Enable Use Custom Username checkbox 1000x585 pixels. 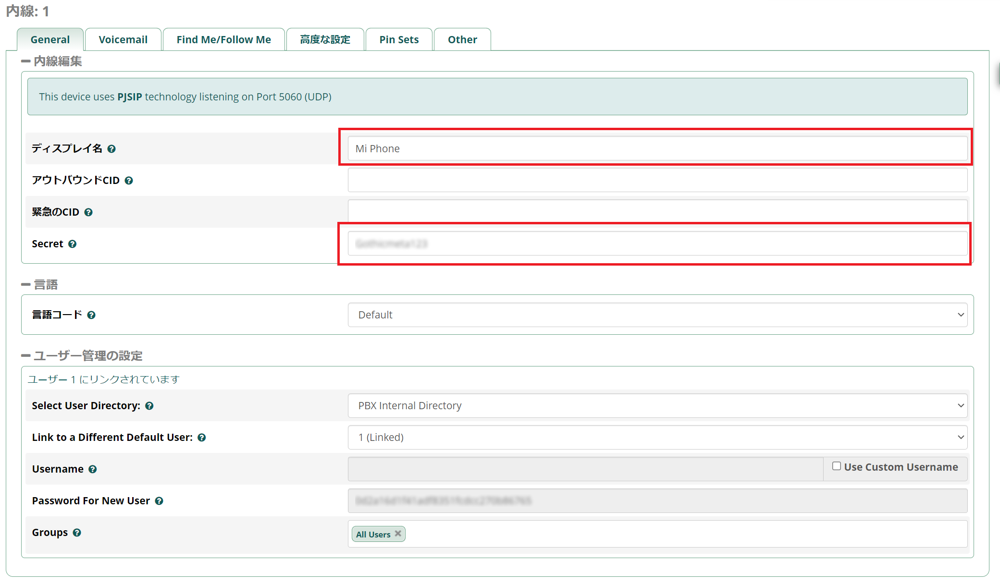837,466
